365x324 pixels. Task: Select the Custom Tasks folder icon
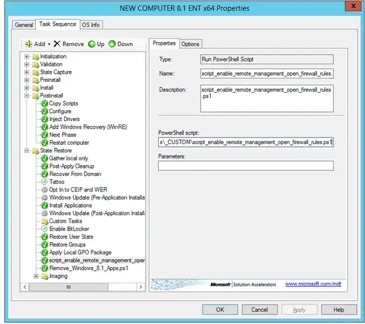pos(45,221)
